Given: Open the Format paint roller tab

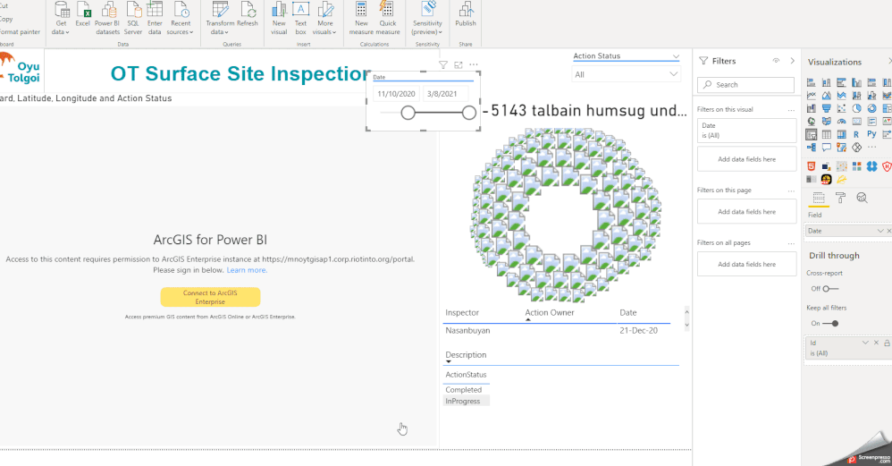Looking at the screenshot, I should [x=840, y=198].
